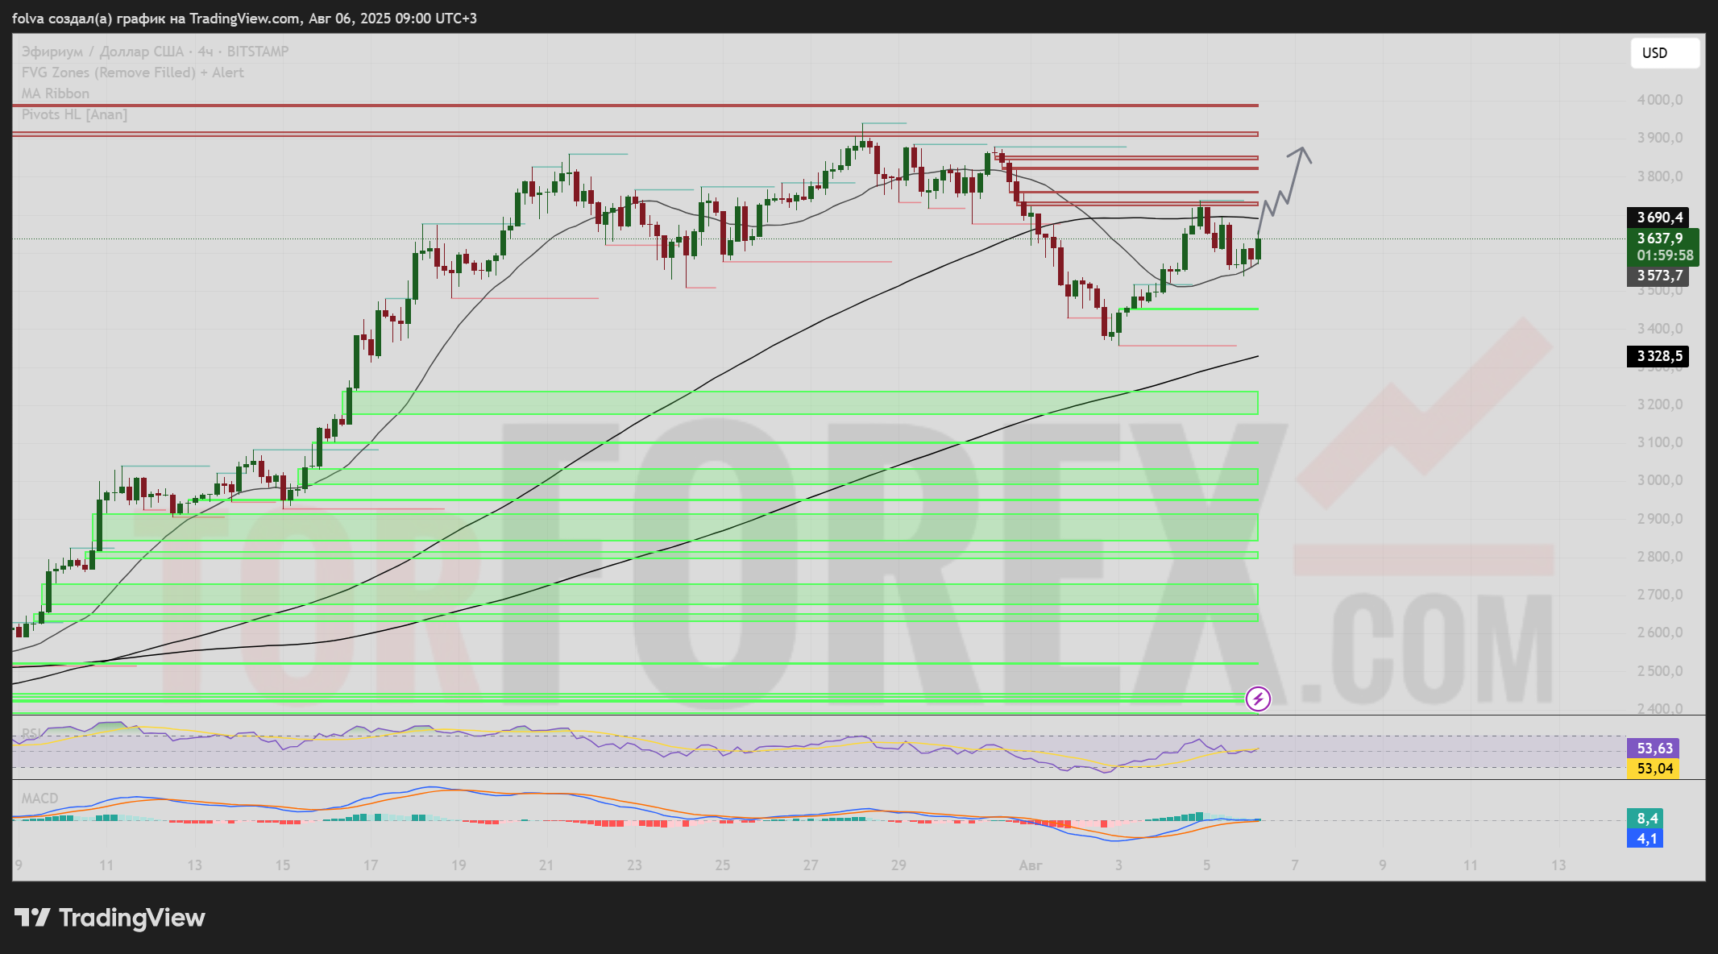
Task: Select the MA Ribbon indicator legend
Action: click(x=55, y=93)
